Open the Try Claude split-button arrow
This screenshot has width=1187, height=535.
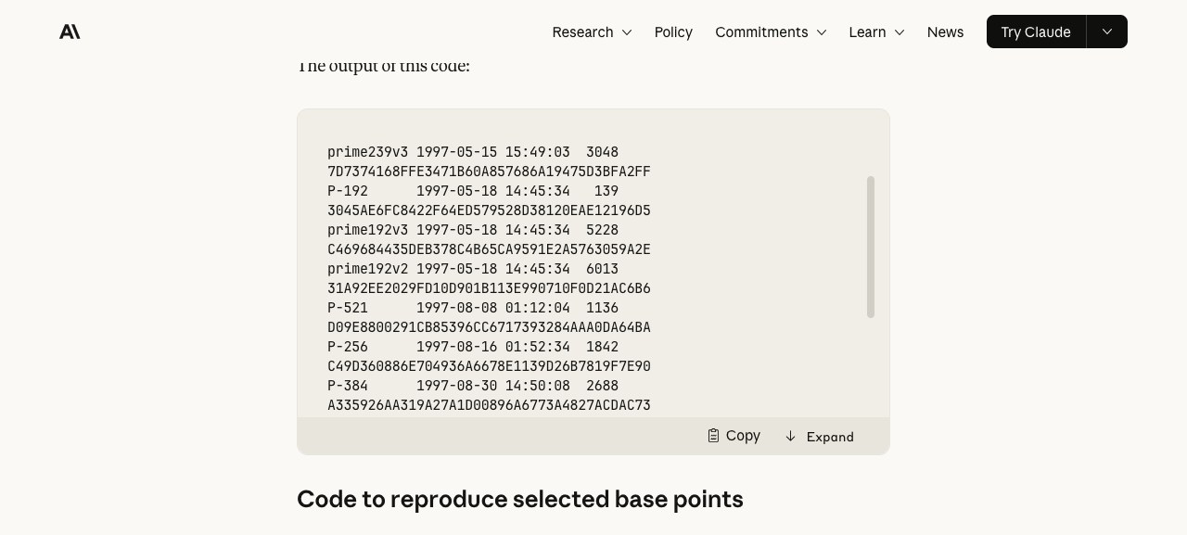point(1107,32)
